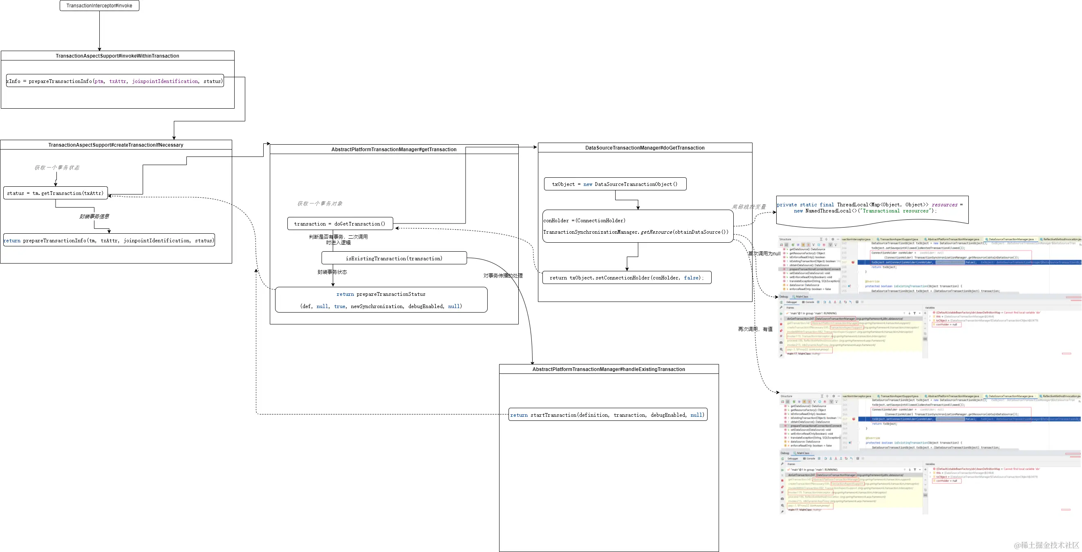Click View Breakpoints icon in lower debug panel
Viewport: 1082px width, 552px height.
point(782,487)
